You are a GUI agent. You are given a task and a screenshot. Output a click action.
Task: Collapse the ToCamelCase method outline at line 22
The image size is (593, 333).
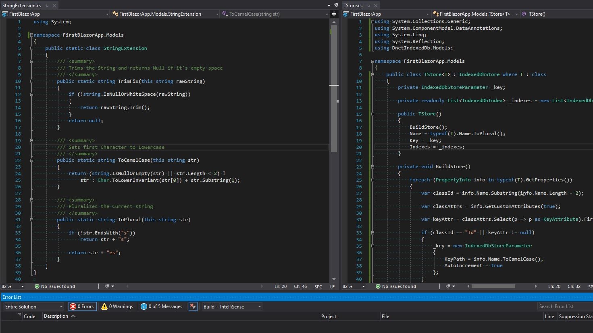click(x=31, y=160)
